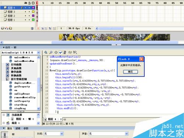Click Insert target path icon
Viewport: 184px width, 138px height.
[56, 52]
